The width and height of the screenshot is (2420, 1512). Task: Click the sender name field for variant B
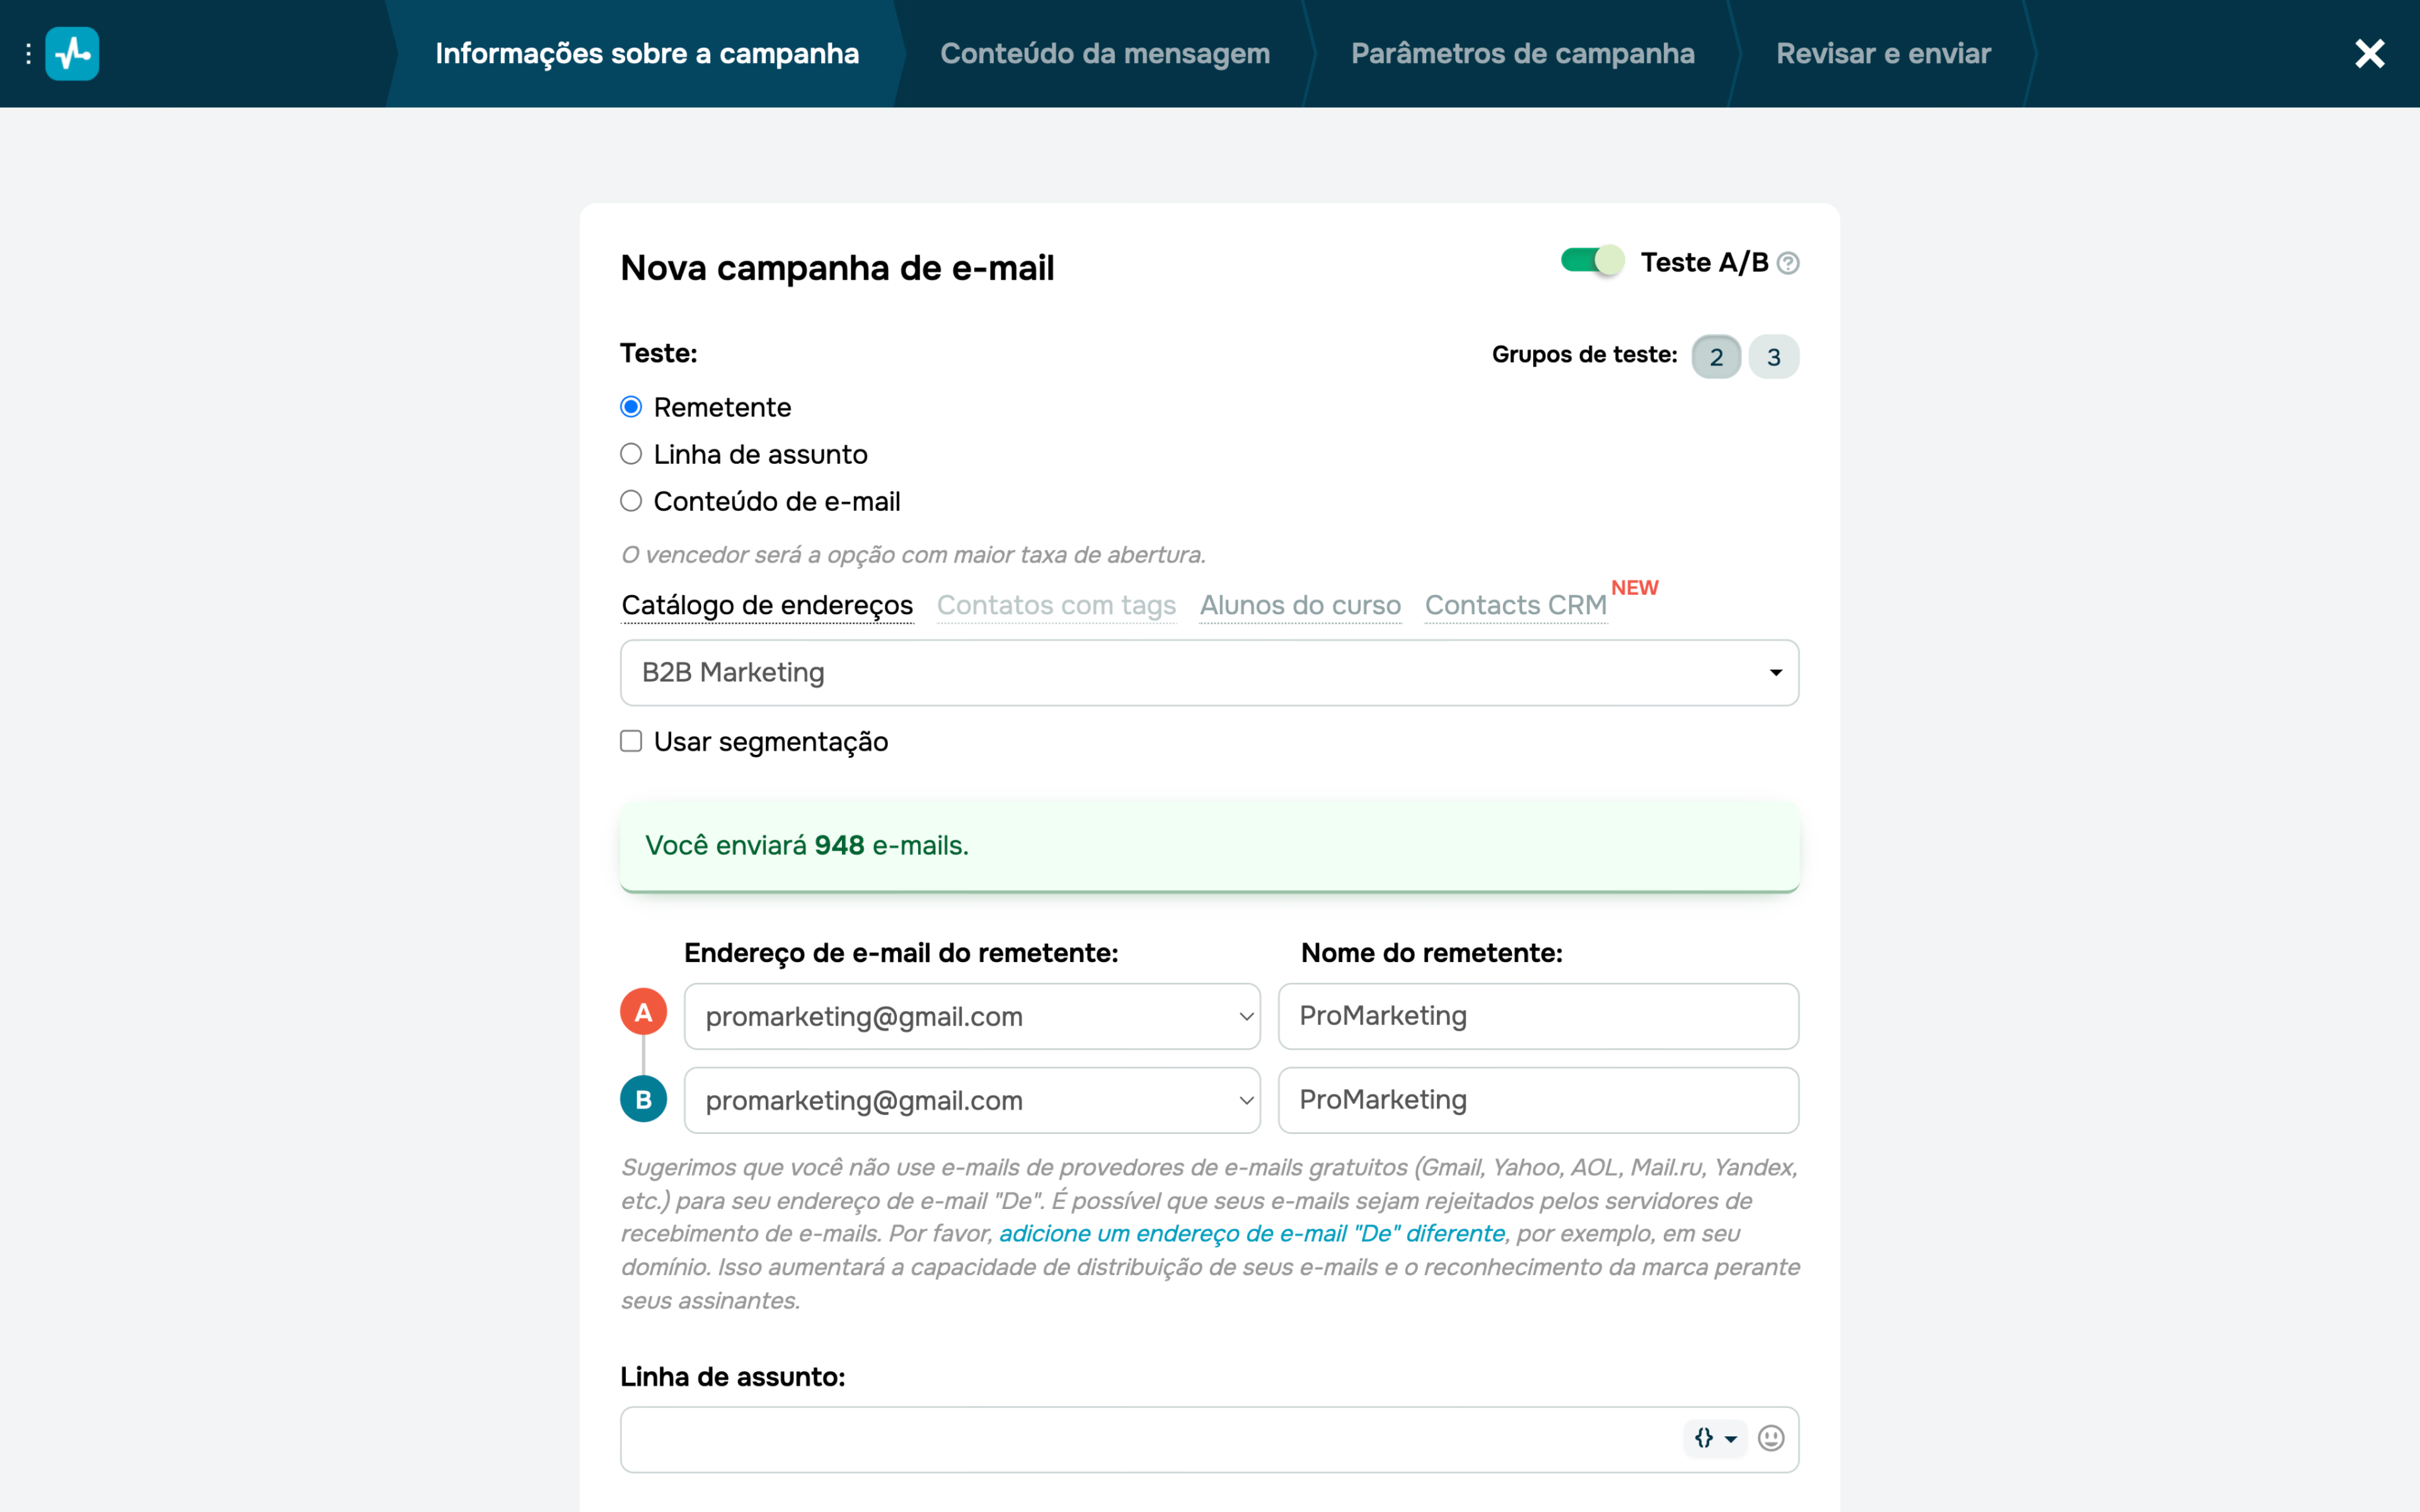[1538, 1100]
